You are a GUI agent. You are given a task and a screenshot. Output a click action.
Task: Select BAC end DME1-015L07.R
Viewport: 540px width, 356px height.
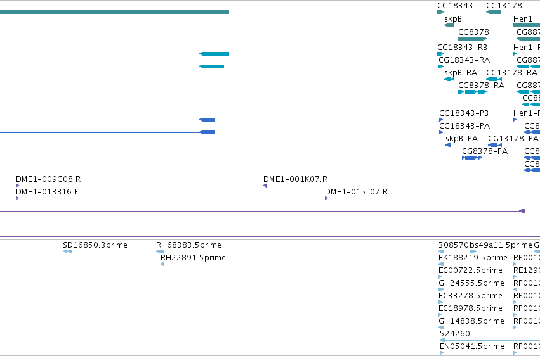coord(356,192)
